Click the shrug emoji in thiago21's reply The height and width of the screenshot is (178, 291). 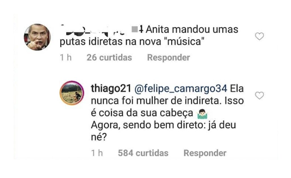click(202, 114)
